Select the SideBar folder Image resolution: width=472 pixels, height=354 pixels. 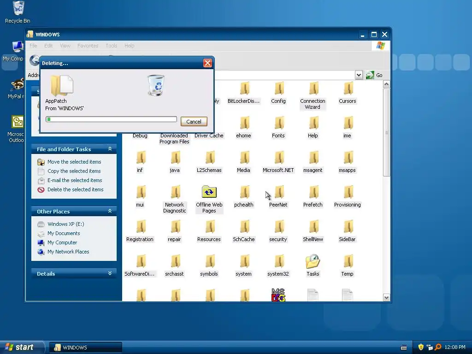tap(348, 231)
